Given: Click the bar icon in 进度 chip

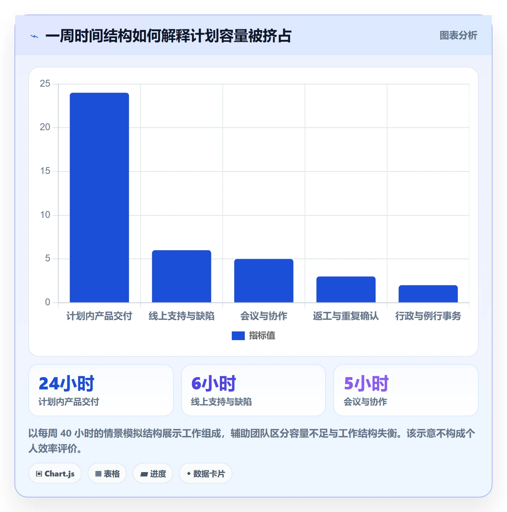Looking at the screenshot, I should coord(144,474).
